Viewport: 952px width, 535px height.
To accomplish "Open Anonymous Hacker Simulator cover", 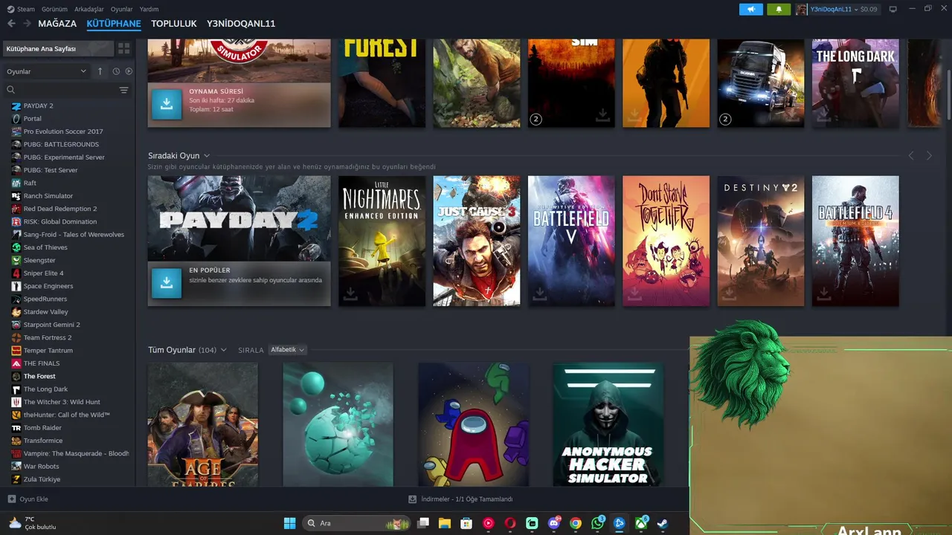I will click(608, 424).
